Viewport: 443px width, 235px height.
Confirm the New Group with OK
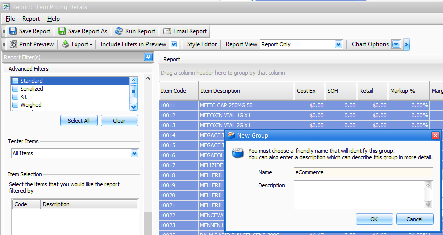pyautogui.click(x=374, y=219)
